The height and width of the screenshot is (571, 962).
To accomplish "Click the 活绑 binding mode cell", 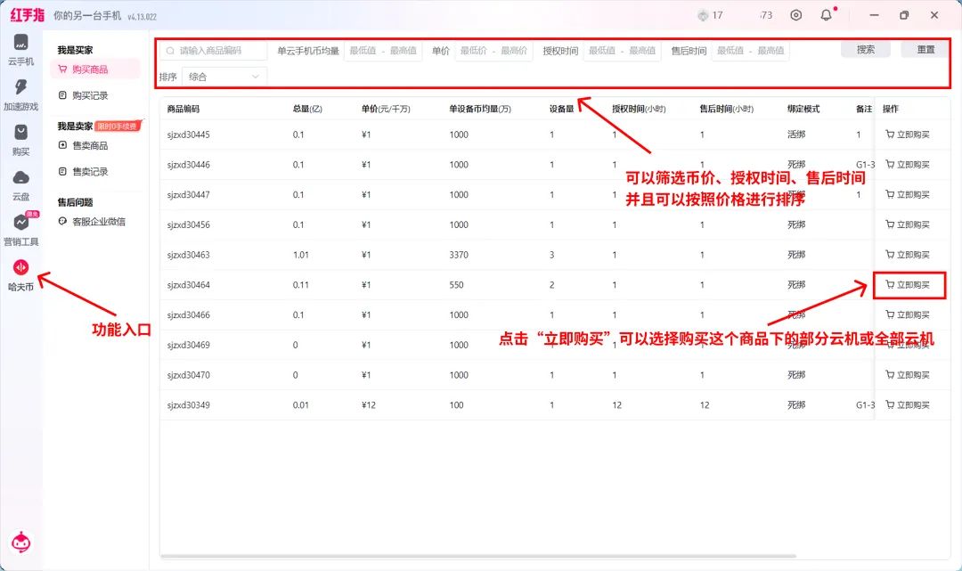I will [x=796, y=135].
